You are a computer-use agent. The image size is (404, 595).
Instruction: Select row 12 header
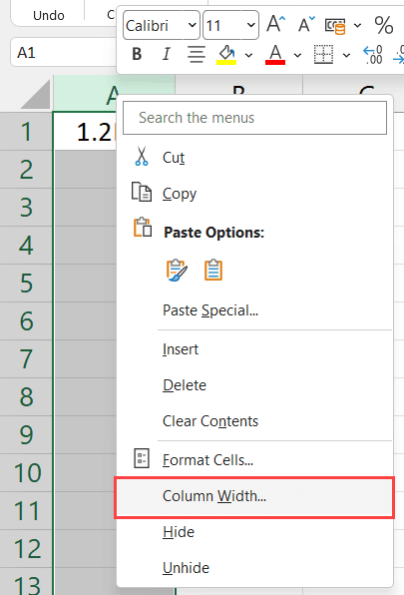coord(26,549)
